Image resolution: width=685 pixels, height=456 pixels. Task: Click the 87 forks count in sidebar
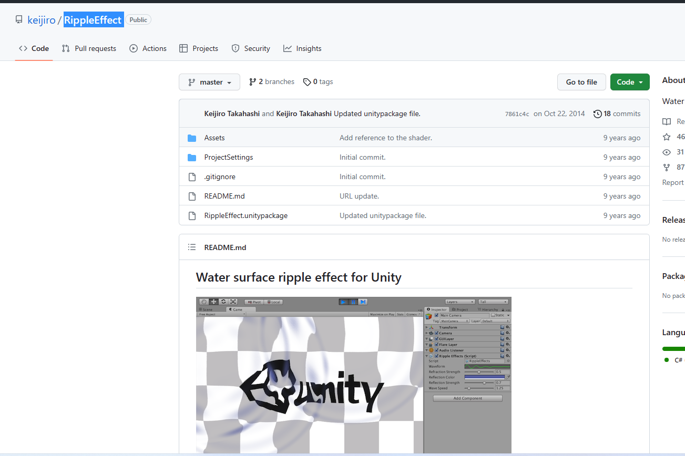pos(681,167)
